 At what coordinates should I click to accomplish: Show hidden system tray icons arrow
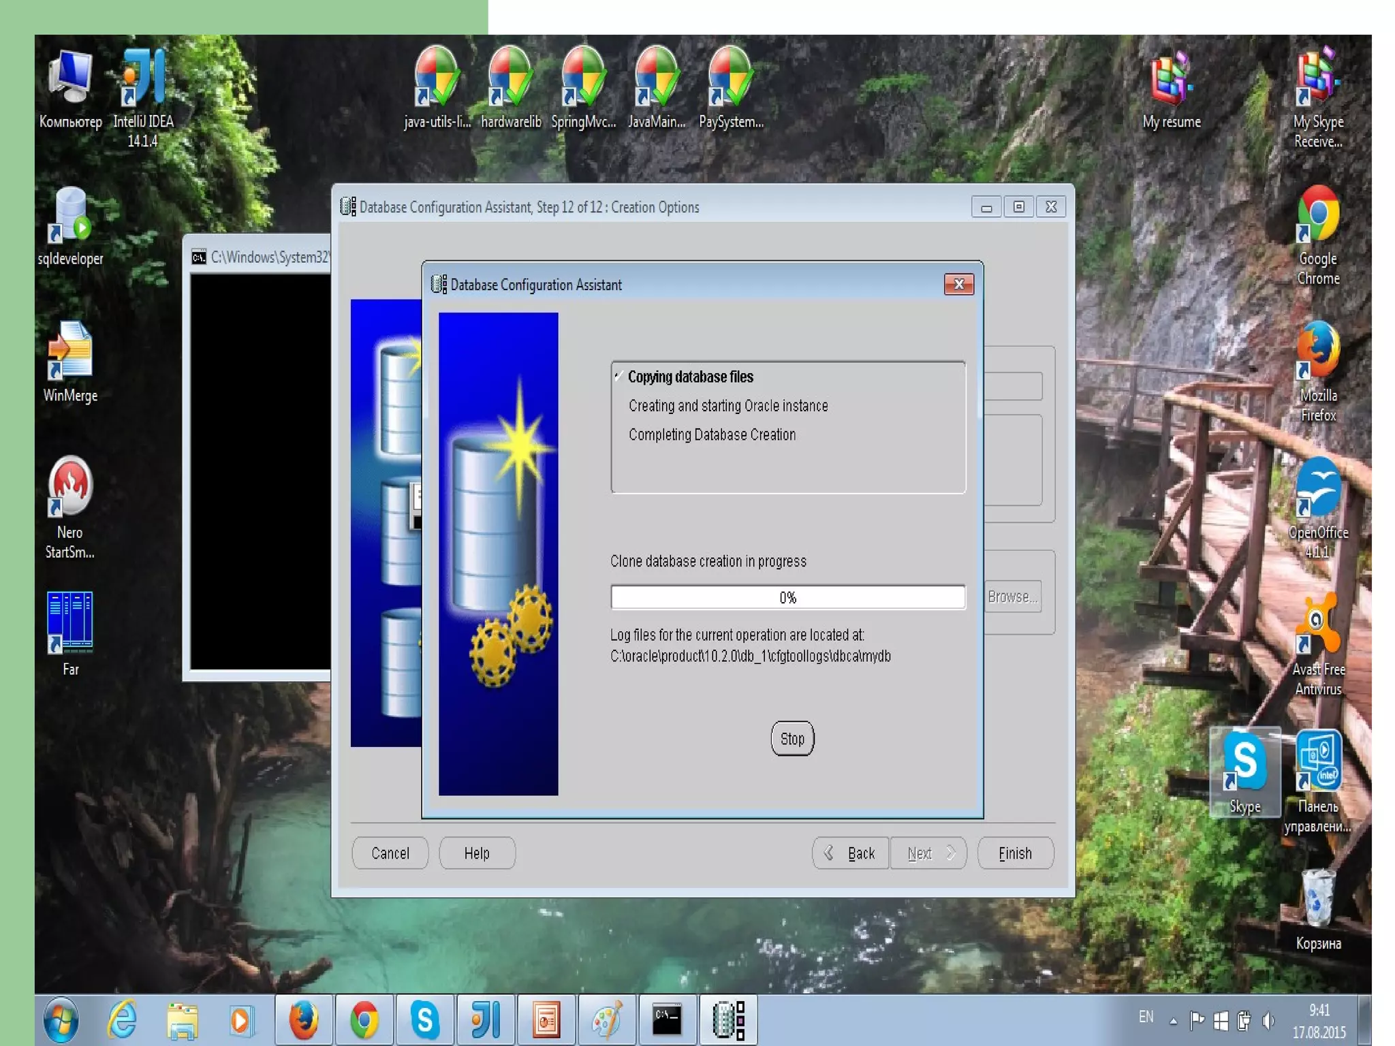(x=1173, y=1021)
